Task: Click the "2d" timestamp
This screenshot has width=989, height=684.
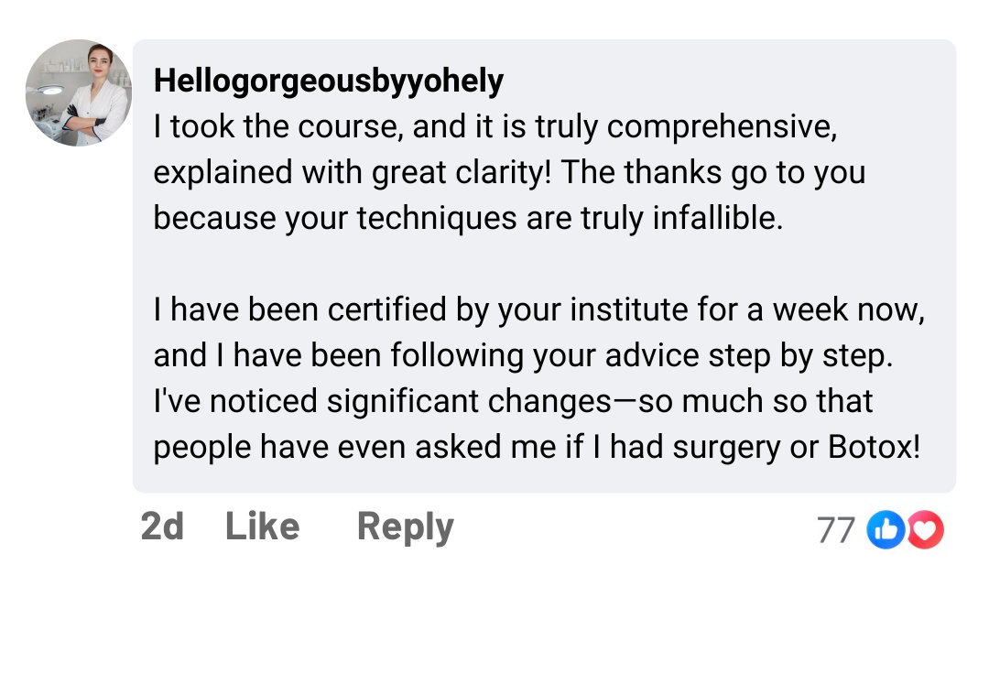Action: 162,527
